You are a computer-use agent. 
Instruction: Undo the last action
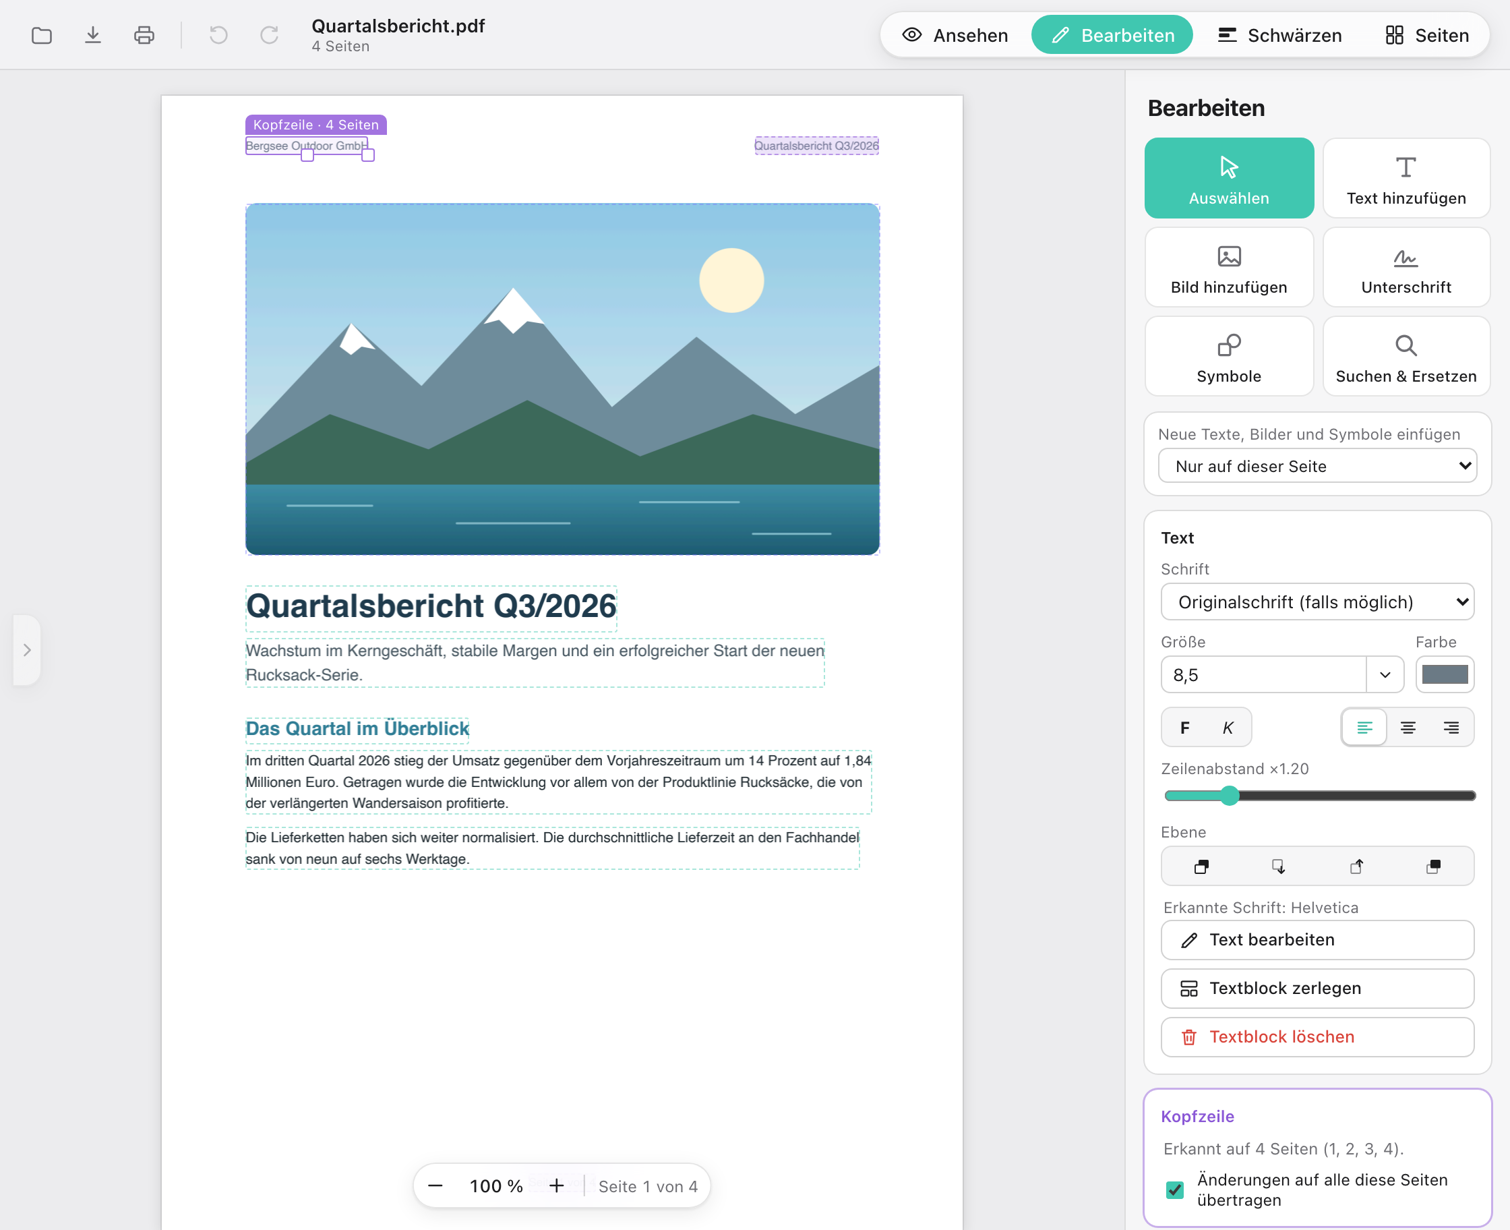pos(218,34)
